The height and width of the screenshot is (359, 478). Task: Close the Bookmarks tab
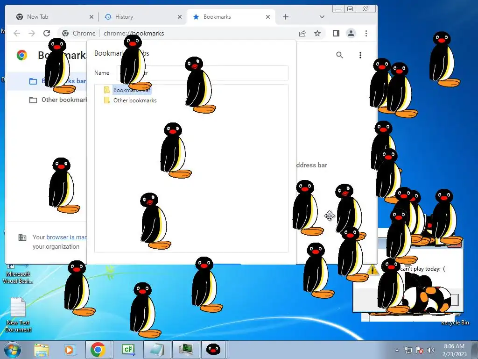point(267,17)
